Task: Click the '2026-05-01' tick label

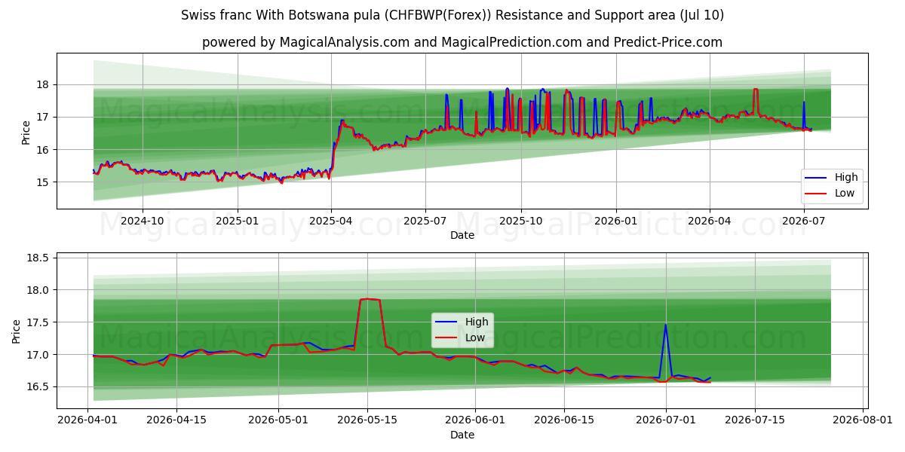Action: [x=278, y=420]
